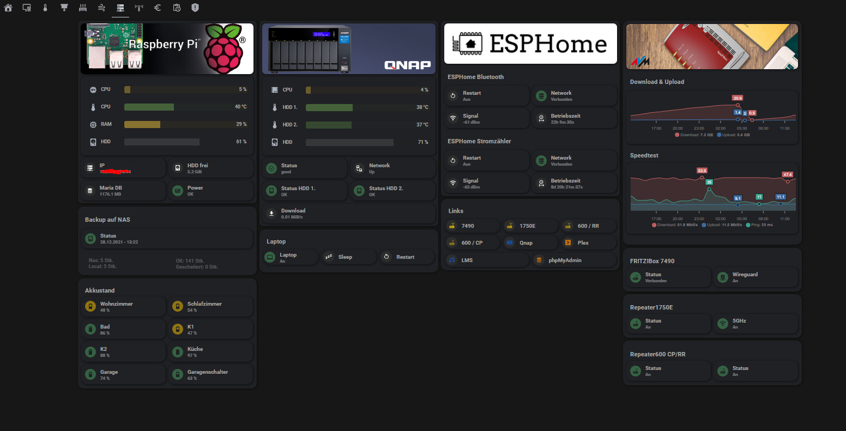Click the HDD usage bar on the Raspberry Pi card
This screenshot has width=846, height=431.
pyautogui.click(x=162, y=141)
